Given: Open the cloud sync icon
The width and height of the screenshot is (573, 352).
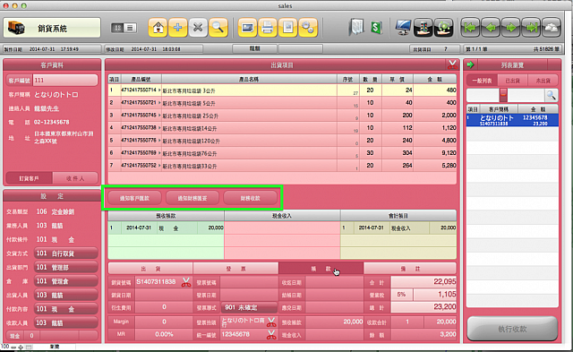Looking at the screenshot, I should [552, 28].
